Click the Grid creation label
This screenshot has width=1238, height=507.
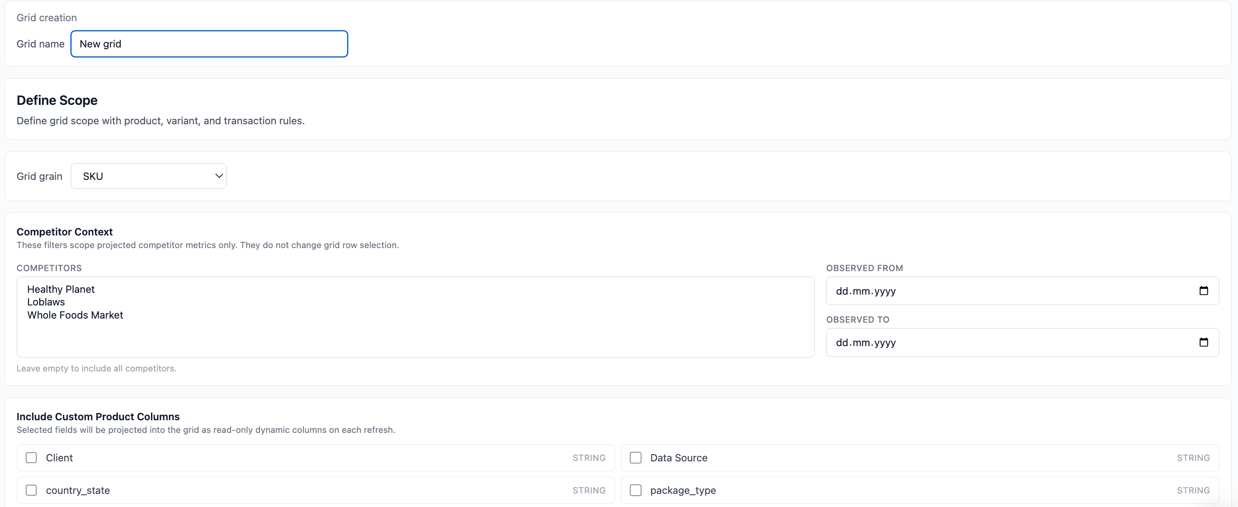pos(47,18)
